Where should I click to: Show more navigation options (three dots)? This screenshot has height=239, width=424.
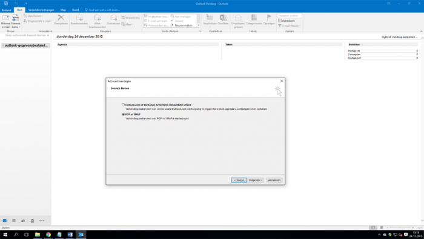pyautogui.click(x=42, y=221)
